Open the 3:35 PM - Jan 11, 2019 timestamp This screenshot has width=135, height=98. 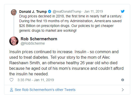tap(36, 80)
